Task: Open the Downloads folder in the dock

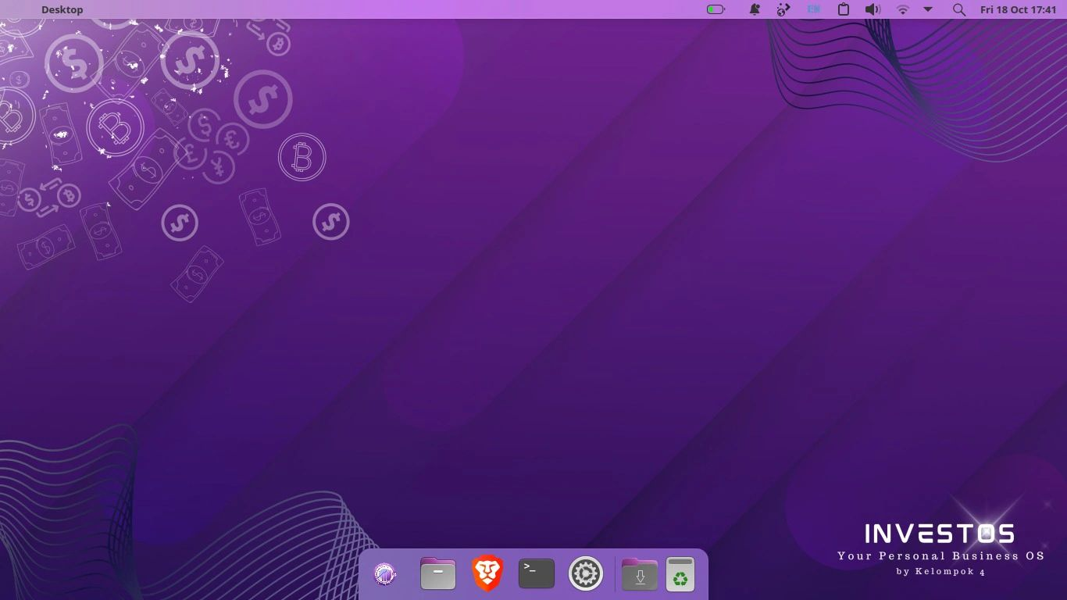Action: [640, 573]
